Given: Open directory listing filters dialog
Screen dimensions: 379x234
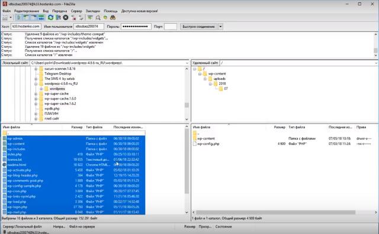Looking at the screenshot, I should pyautogui.click(x=90, y=18).
